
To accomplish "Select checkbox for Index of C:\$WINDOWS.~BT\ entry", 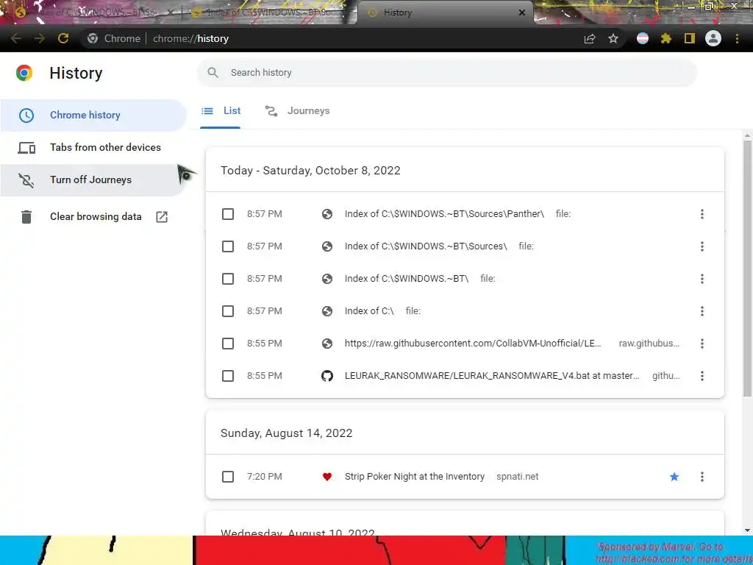I will [228, 279].
